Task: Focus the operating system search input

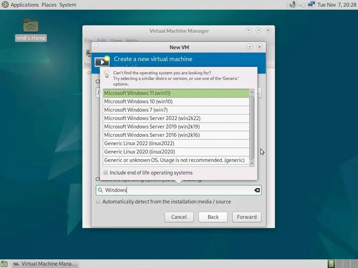Action: pos(179,190)
